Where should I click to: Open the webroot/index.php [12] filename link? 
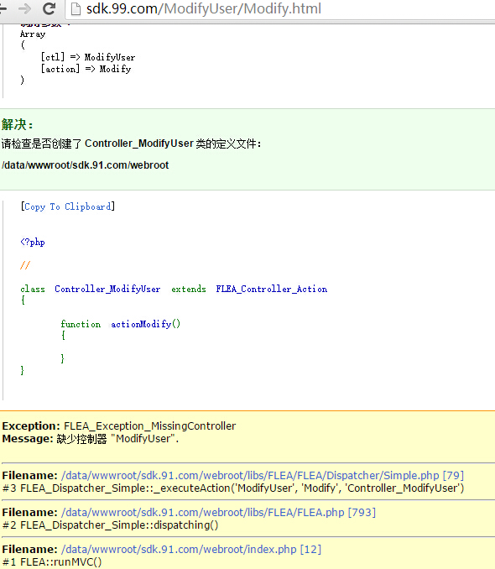[191, 550]
